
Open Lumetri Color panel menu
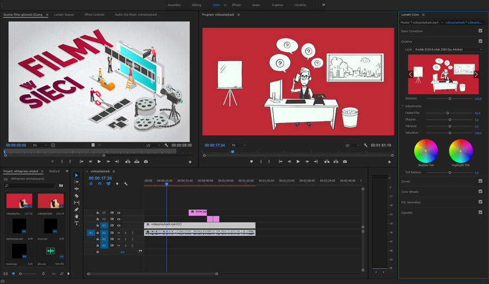pyautogui.click(x=423, y=15)
